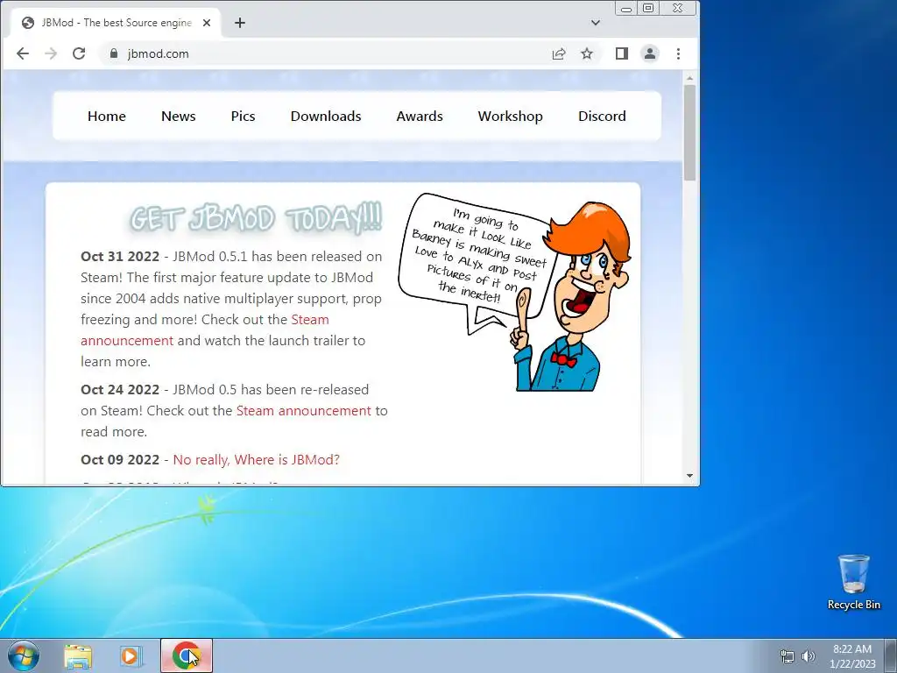This screenshot has height=673, width=897.
Task: Launch Windows Media Player from taskbar
Action: [130, 656]
